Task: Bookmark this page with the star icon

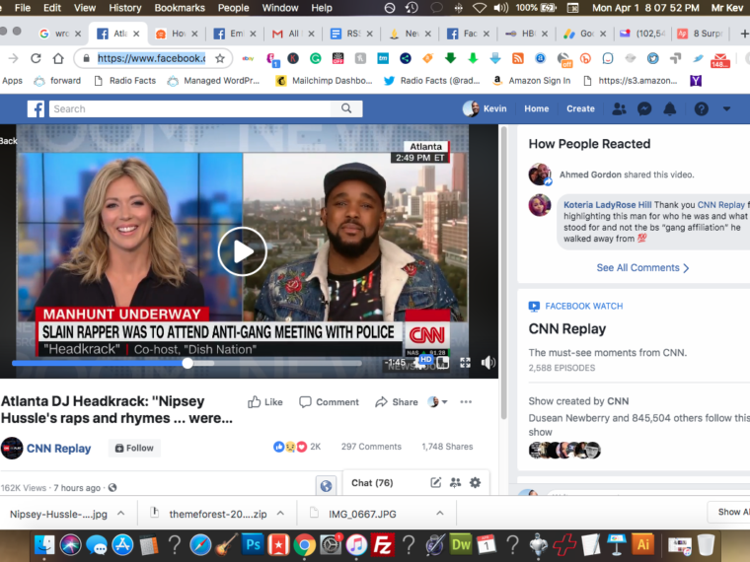Action: tap(219, 58)
